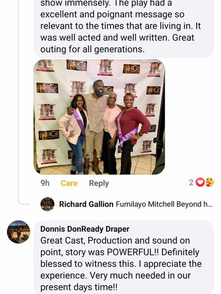Click the care hugging-heart emoji reaction icon

tap(209, 182)
